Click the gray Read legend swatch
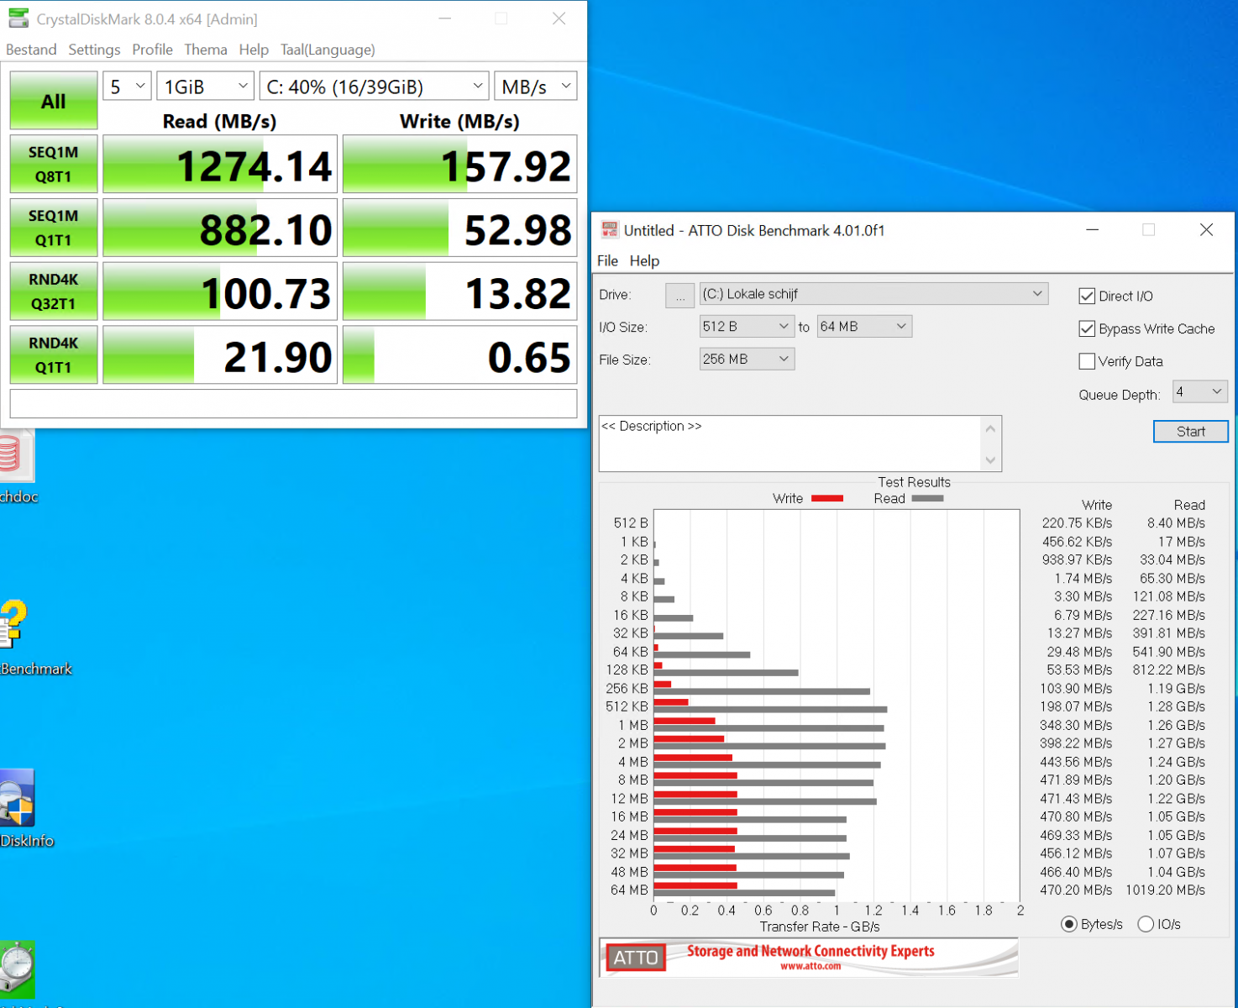The height and width of the screenshot is (1008, 1238). coord(927,498)
